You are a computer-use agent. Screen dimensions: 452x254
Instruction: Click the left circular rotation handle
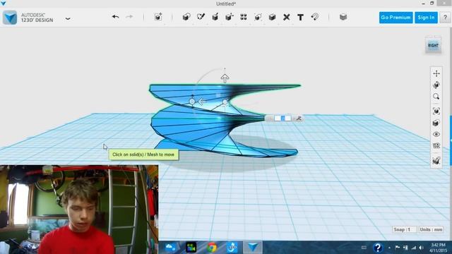click(192, 102)
